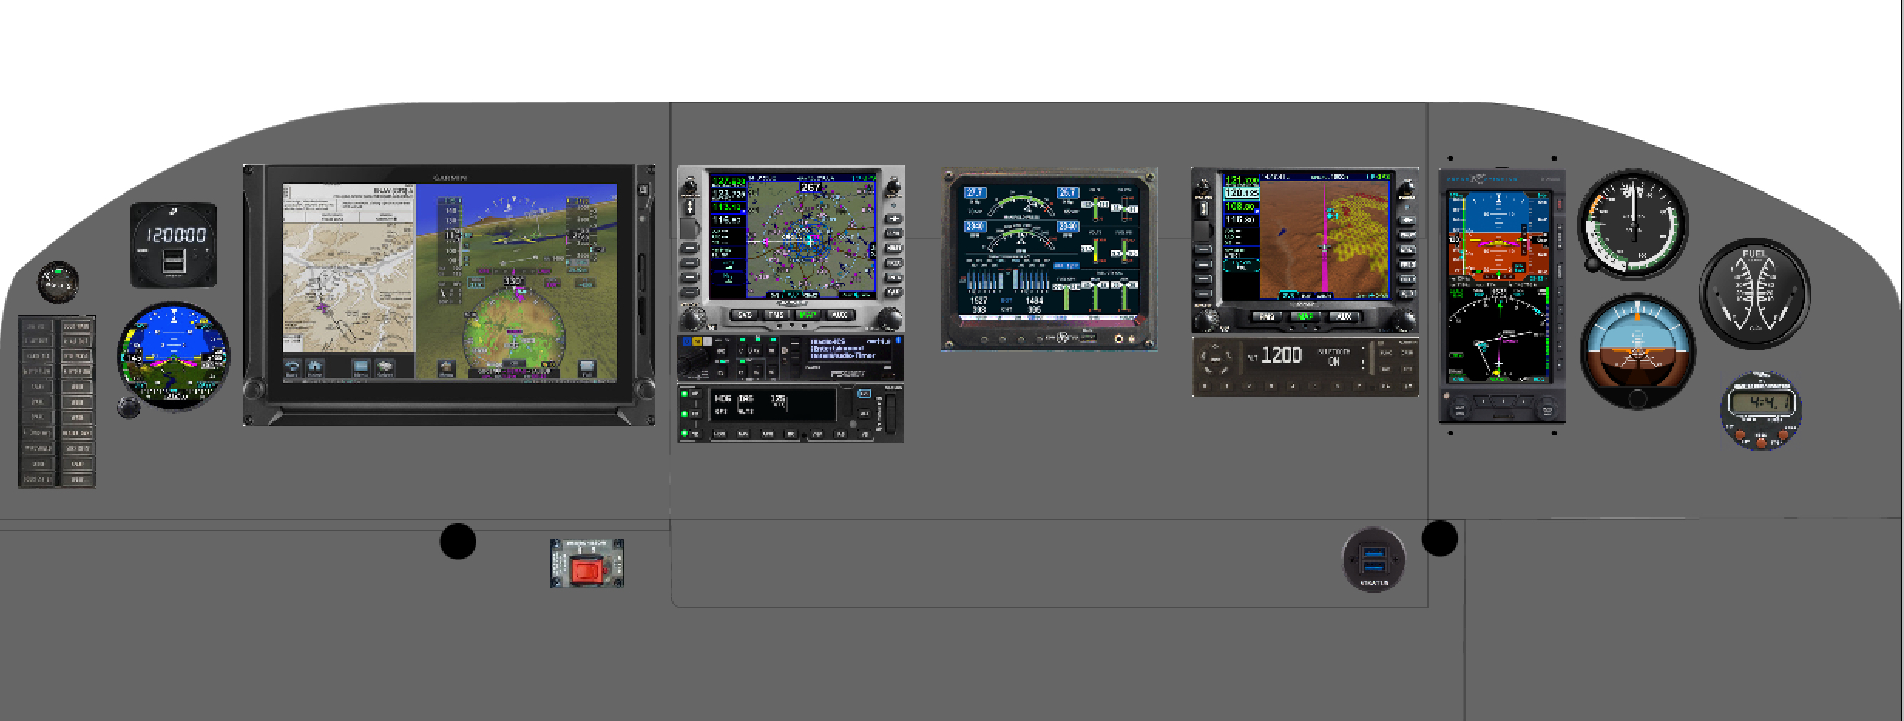Image resolution: width=1904 pixels, height=721 pixels.
Task: Select the digital timer's 4:4 LCD readout
Action: (x=1760, y=403)
